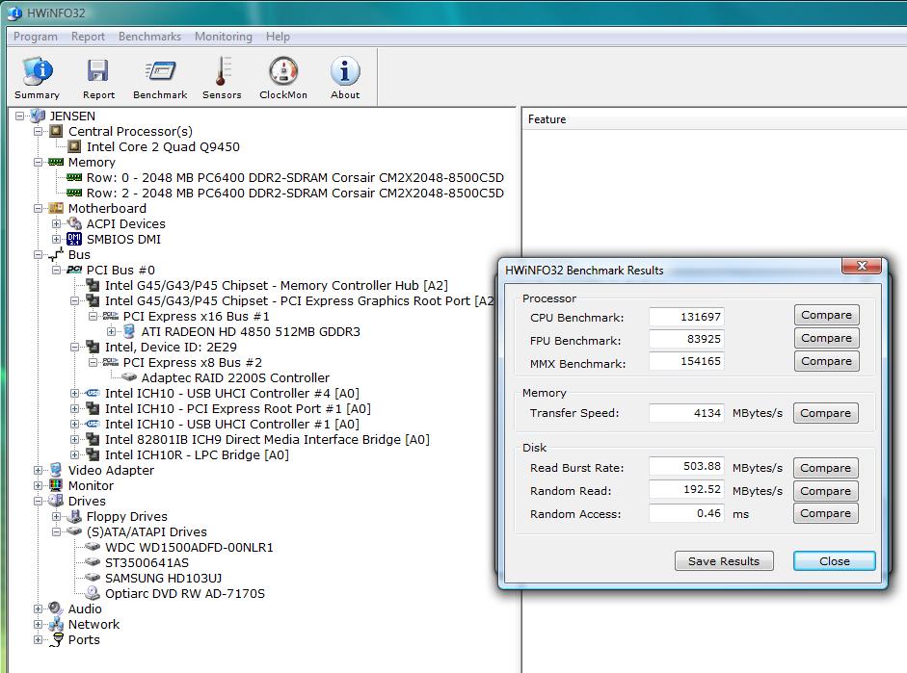Click the Adaptec RAID 2200S controller icon

tap(129, 377)
